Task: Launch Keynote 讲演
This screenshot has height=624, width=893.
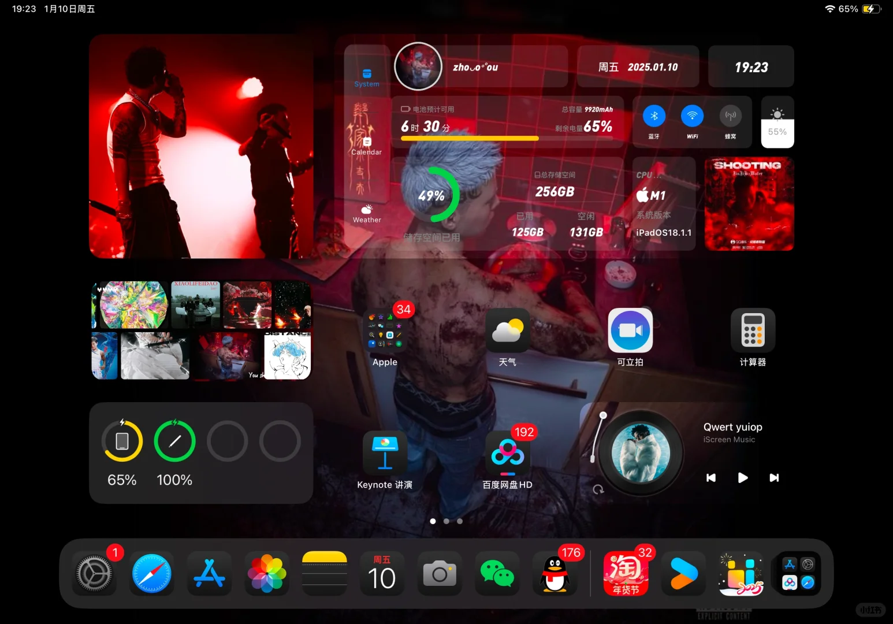Action: pyautogui.click(x=385, y=453)
